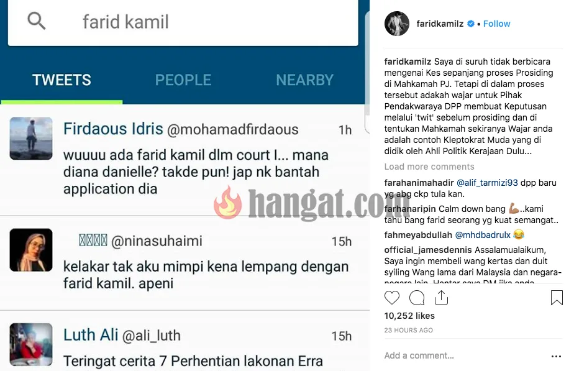574x371 pixels.
Task: Click the farid kamil search field
Action: pos(183,22)
